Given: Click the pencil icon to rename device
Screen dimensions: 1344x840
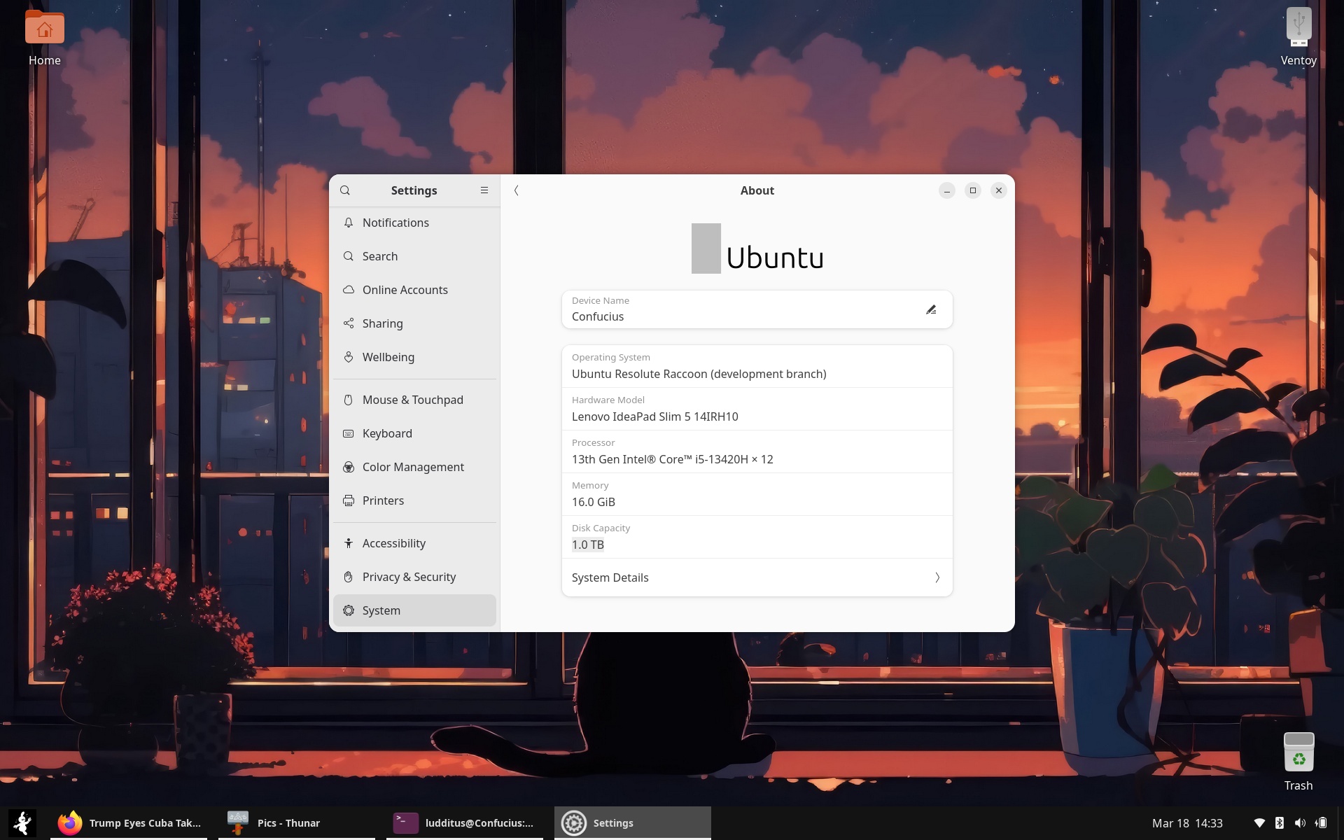Looking at the screenshot, I should [x=931, y=309].
